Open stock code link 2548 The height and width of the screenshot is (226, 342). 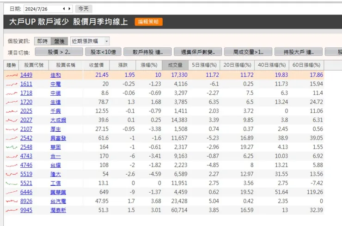[x=26, y=147]
